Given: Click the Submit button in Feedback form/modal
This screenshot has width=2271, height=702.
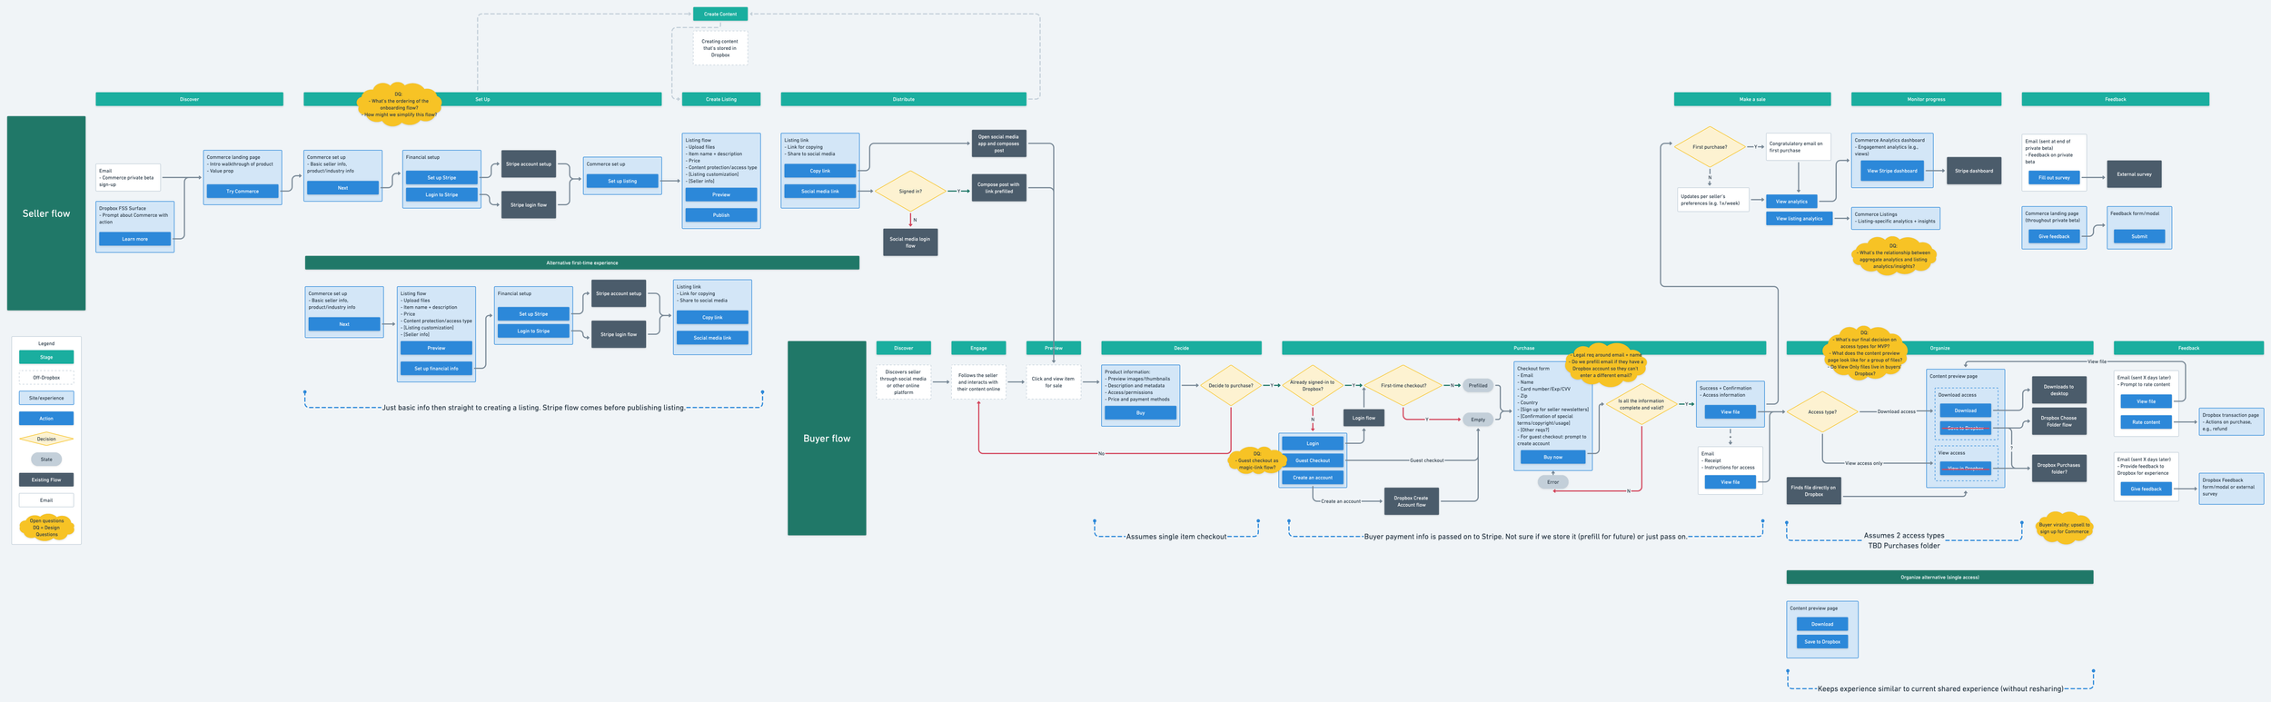Looking at the screenshot, I should [x=2139, y=236].
